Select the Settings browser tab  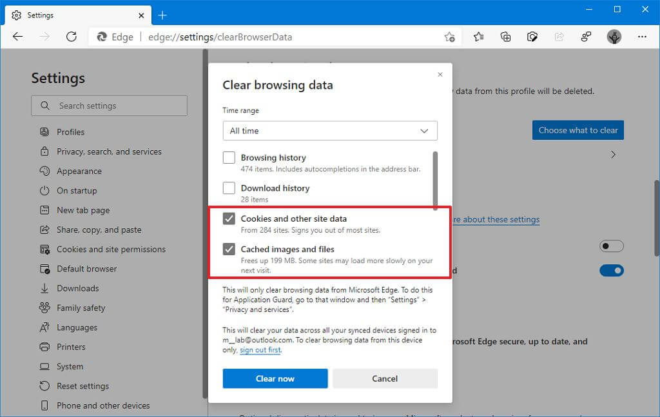(x=78, y=15)
